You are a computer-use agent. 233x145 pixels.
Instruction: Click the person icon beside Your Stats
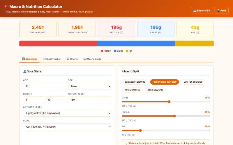click(25, 71)
